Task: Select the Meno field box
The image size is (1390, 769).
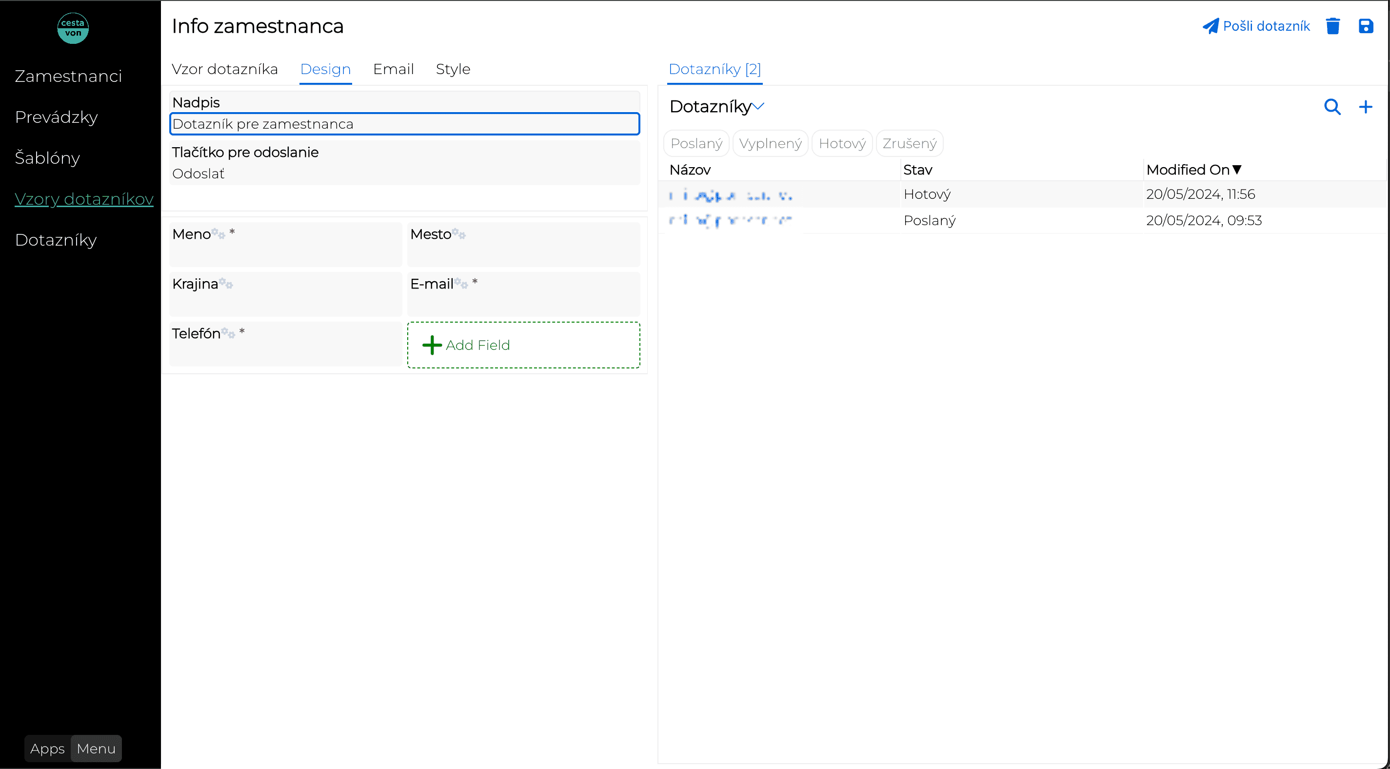Action: [285, 244]
